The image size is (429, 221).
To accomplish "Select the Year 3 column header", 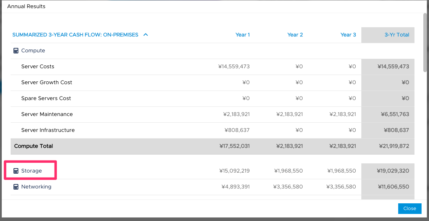I will tap(348, 35).
